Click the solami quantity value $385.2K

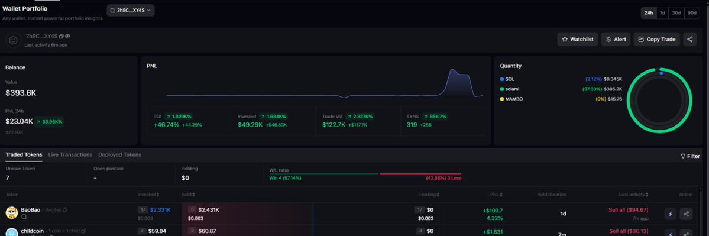pyautogui.click(x=613, y=89)
